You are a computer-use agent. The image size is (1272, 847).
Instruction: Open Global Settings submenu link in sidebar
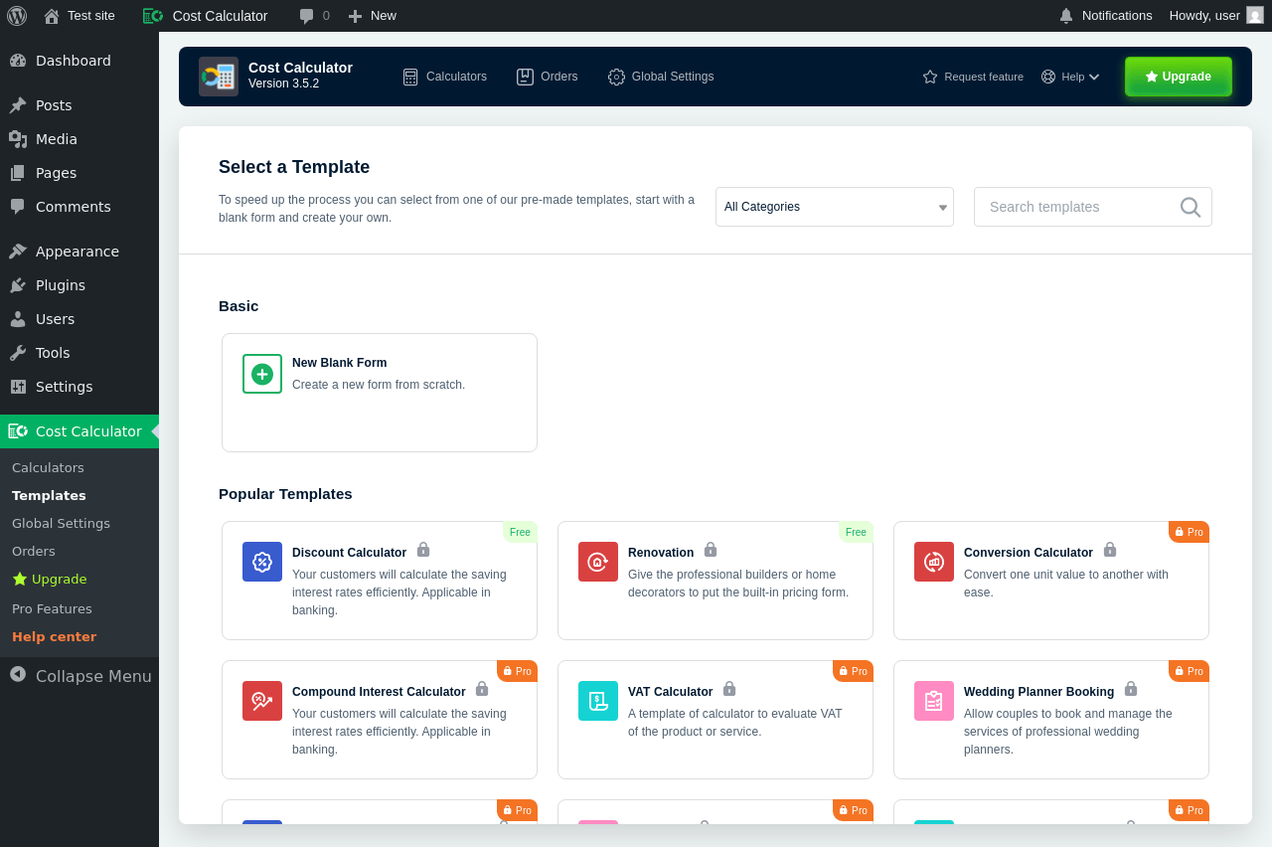click(x=61, y=524)
